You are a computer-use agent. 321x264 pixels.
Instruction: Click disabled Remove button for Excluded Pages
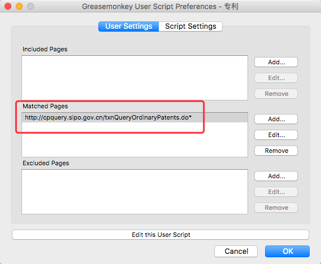(x=276, y=208)
